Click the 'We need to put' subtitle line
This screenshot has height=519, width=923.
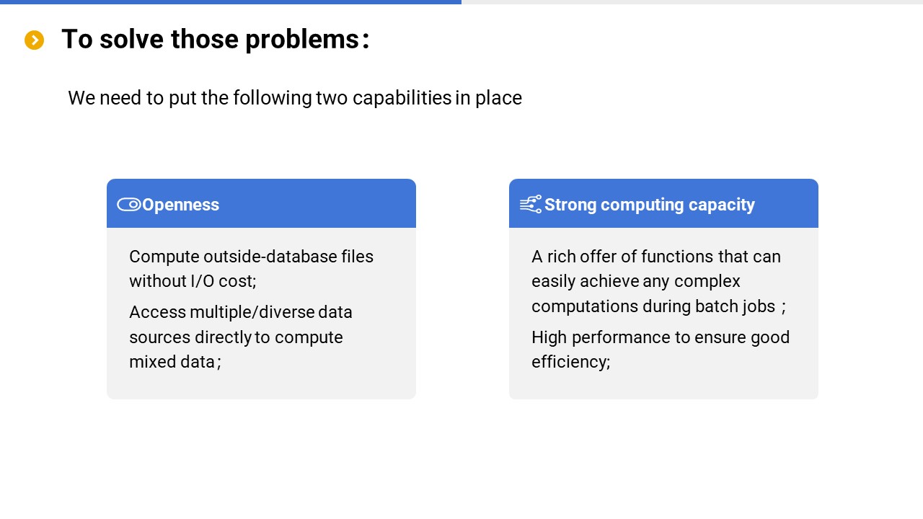(294, 98)
